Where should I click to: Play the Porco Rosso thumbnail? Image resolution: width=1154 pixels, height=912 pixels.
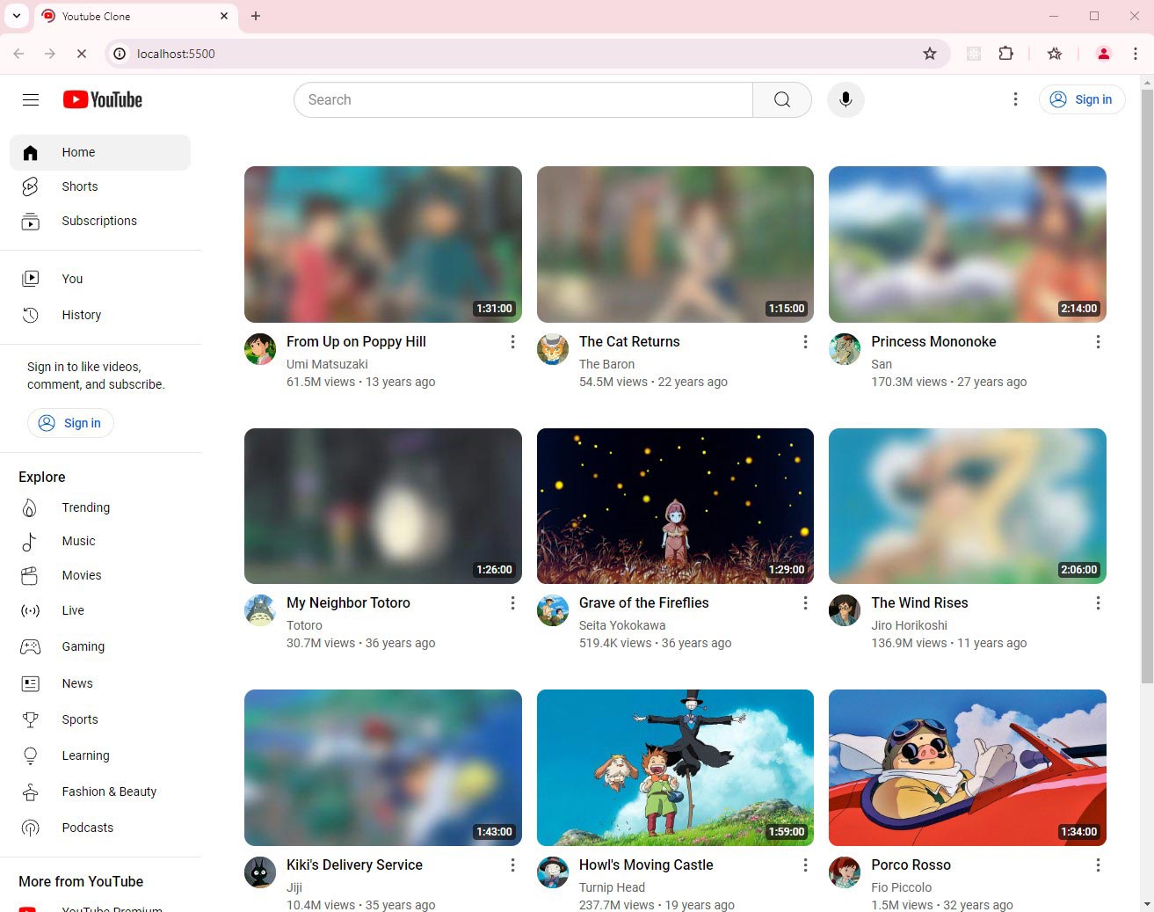click(968, 768)
